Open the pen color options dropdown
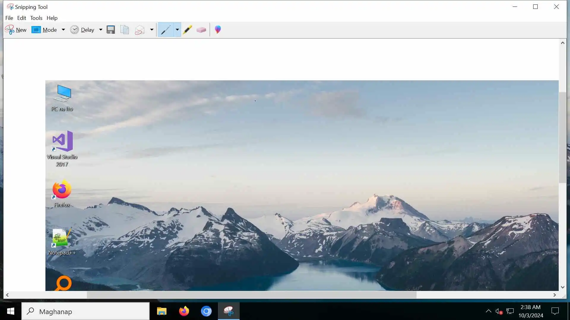 (x=177, y=30)
